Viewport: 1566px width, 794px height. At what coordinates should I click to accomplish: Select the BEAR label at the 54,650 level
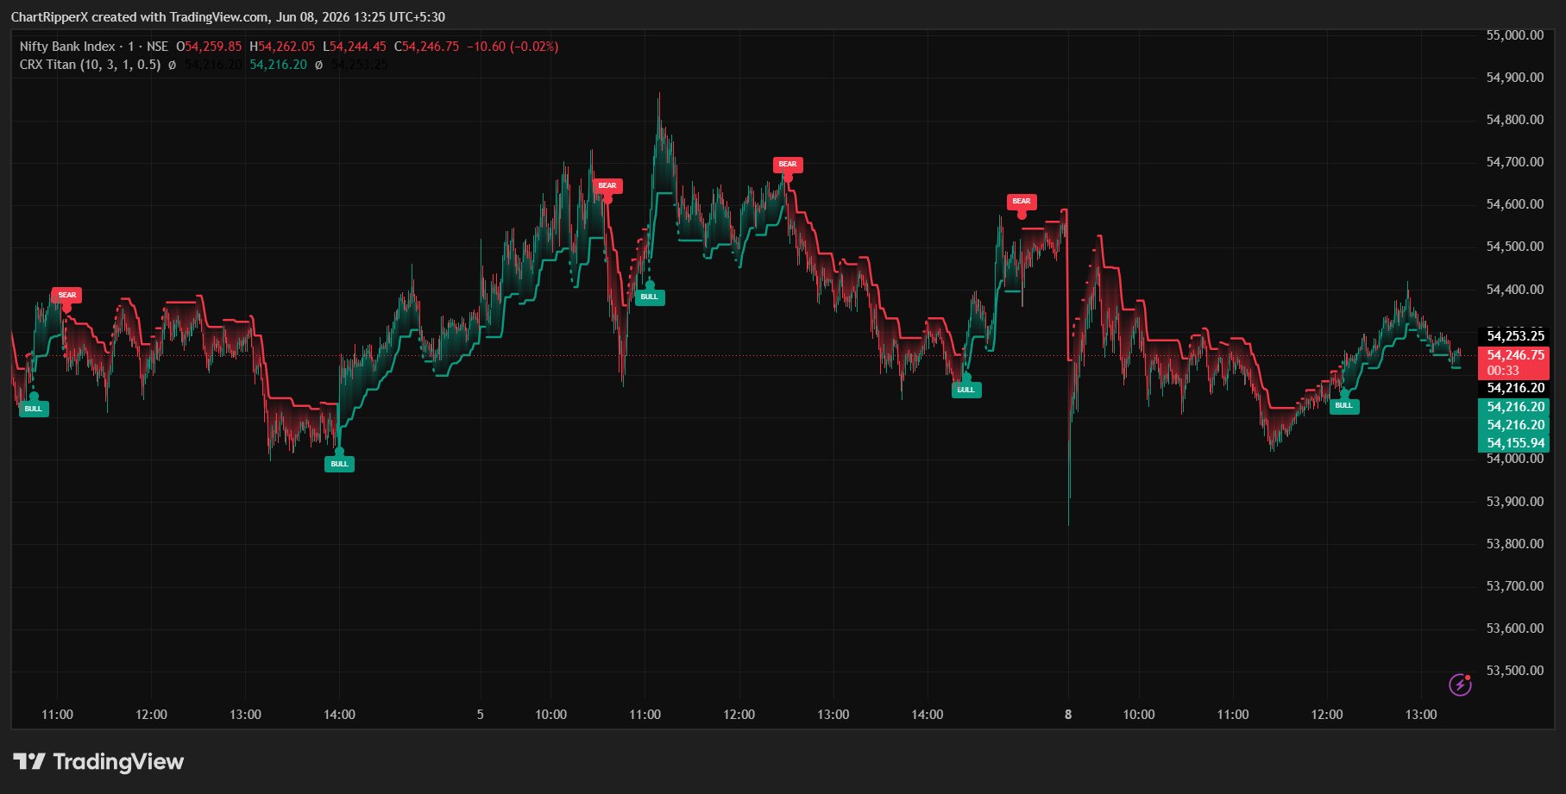click(607, 185)
